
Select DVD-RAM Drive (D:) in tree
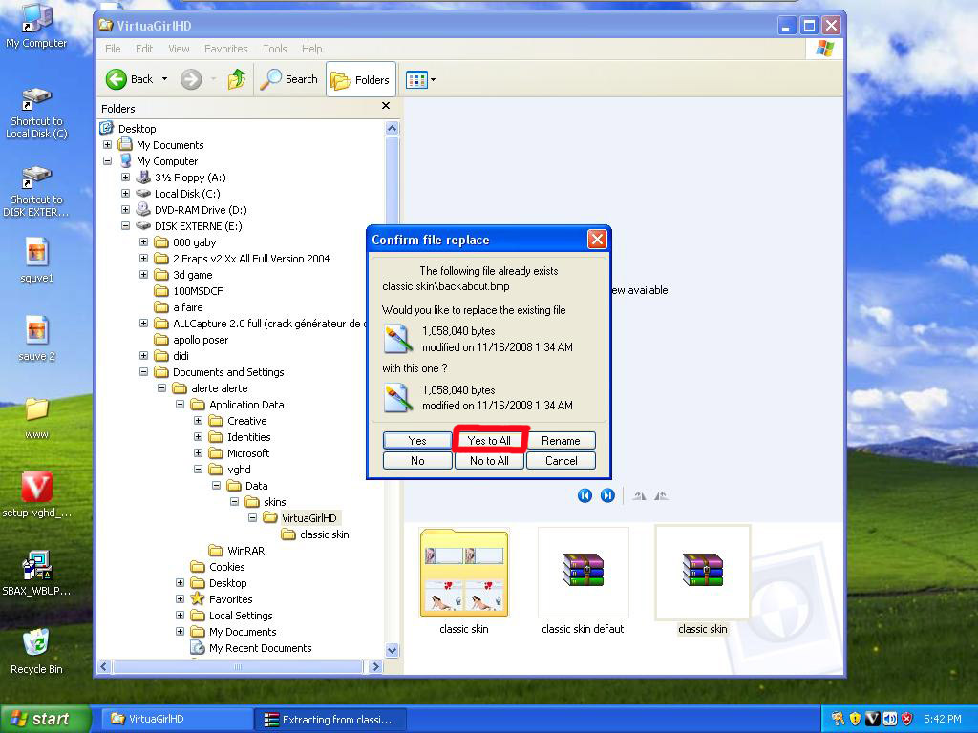coord(201,209)
